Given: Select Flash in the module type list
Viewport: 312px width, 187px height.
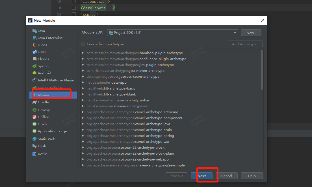Looking at the screenshot, I should pos(42,146).
